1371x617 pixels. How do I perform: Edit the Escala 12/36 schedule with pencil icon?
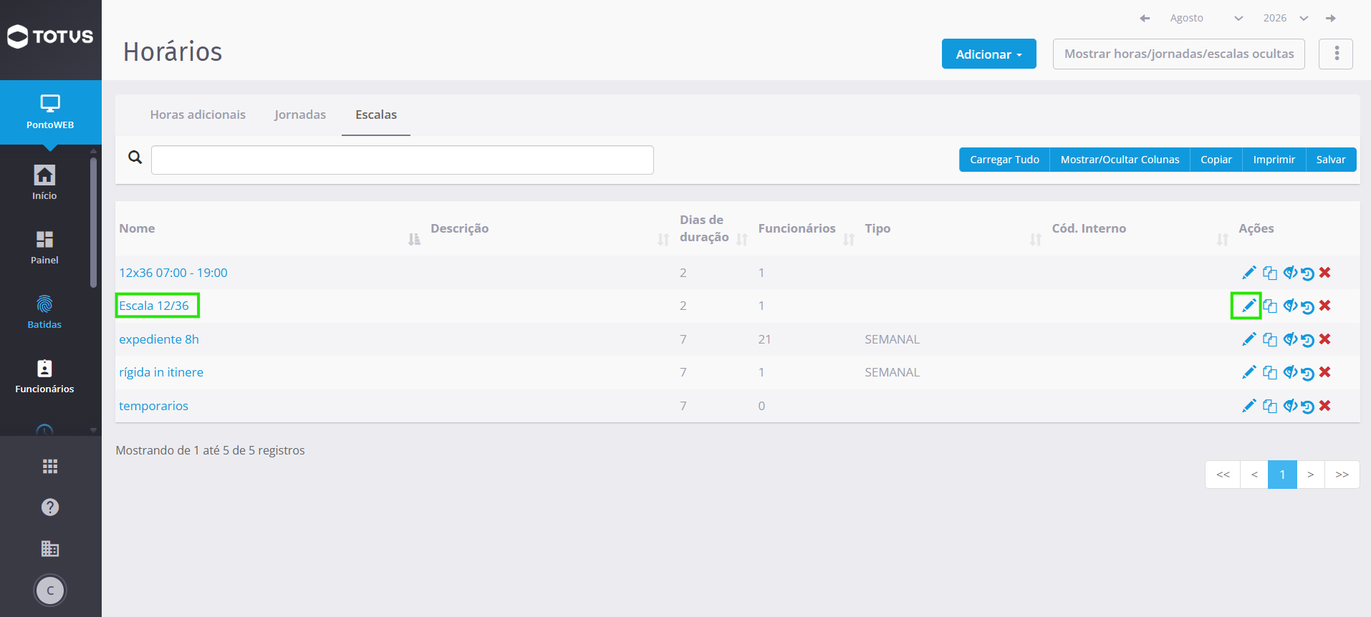click(1249, 306)
